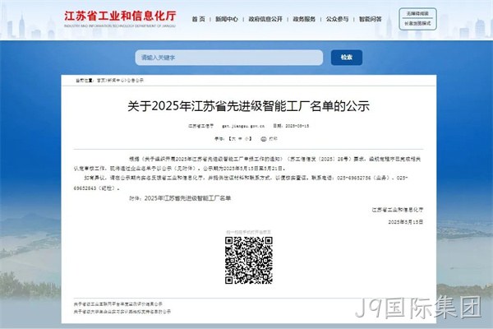Go to 首页 in the breadcrumb
Viewport: 493px width, 329px height.
pyautogui.click(x=101, y=81)
